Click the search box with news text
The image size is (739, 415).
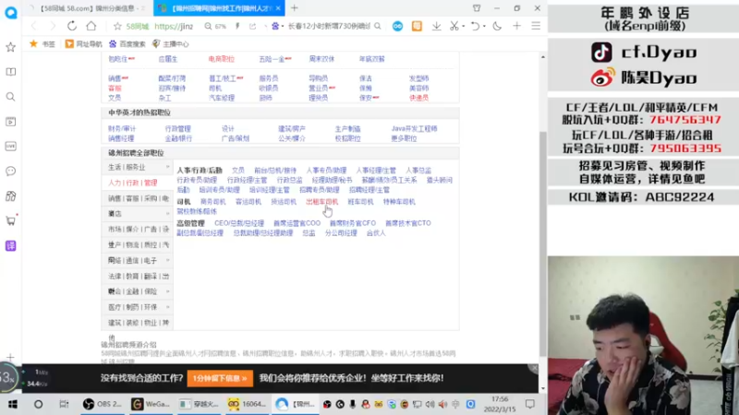[329, 27]
